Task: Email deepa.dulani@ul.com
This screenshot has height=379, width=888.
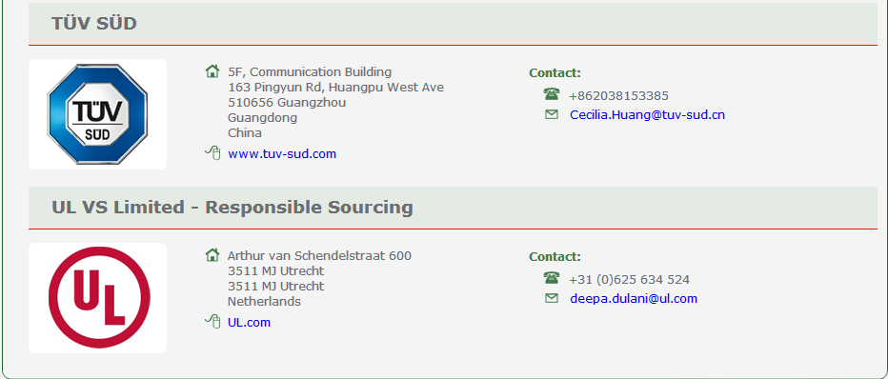Action: [x=634, y=299]
